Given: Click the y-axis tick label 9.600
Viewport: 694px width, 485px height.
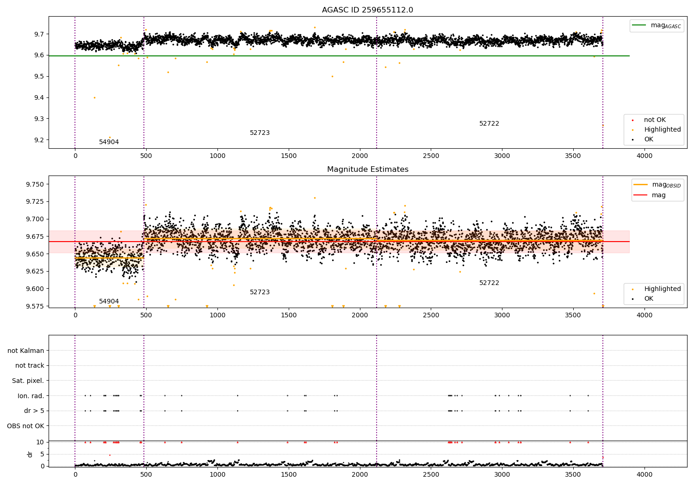Looking at the screenshot, I should (x=35, y=289).
